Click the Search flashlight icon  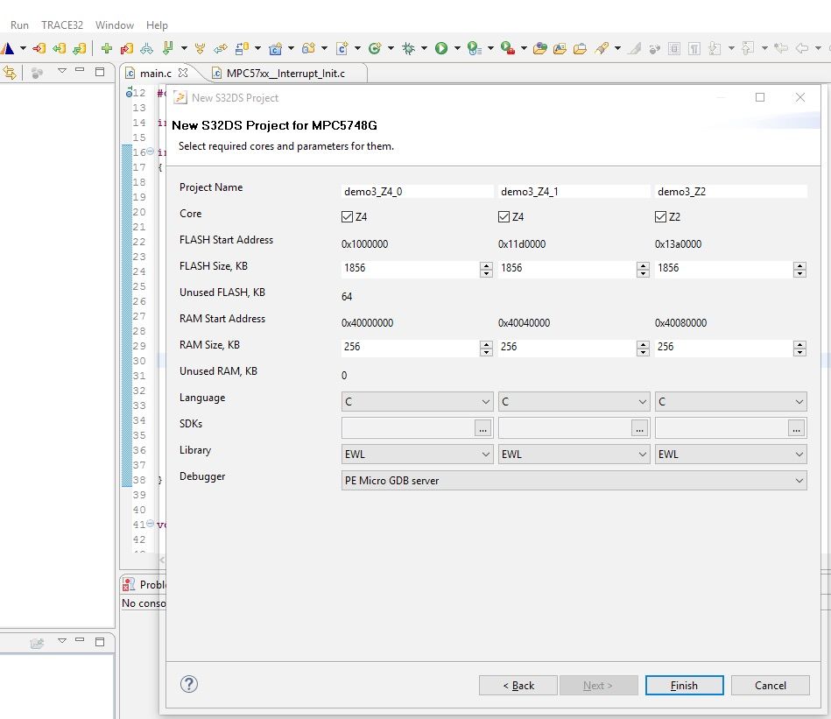602,49
